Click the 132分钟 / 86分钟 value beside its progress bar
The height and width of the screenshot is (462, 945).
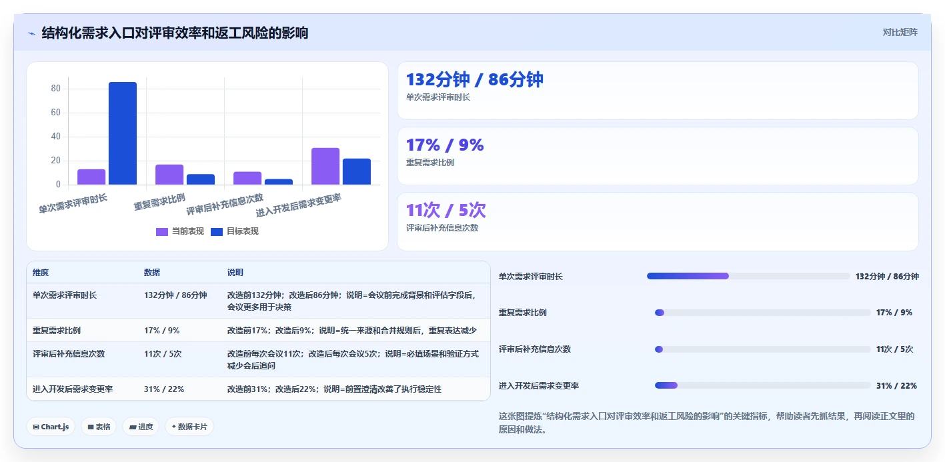point(887,276)
